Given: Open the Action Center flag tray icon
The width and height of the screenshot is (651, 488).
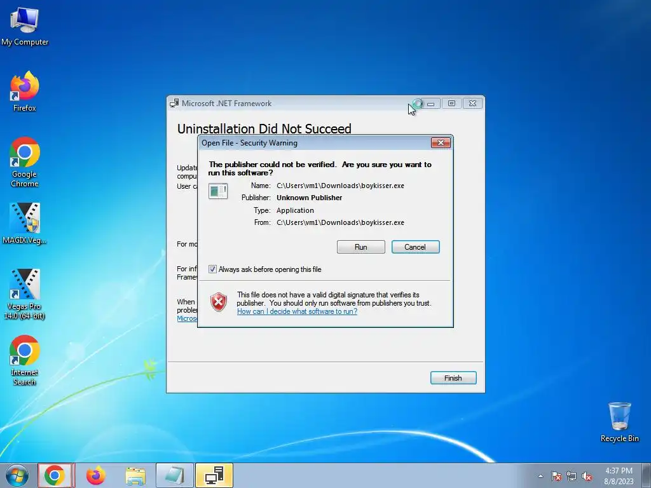Looking at the screenshot, I should [x=556, y=477].
